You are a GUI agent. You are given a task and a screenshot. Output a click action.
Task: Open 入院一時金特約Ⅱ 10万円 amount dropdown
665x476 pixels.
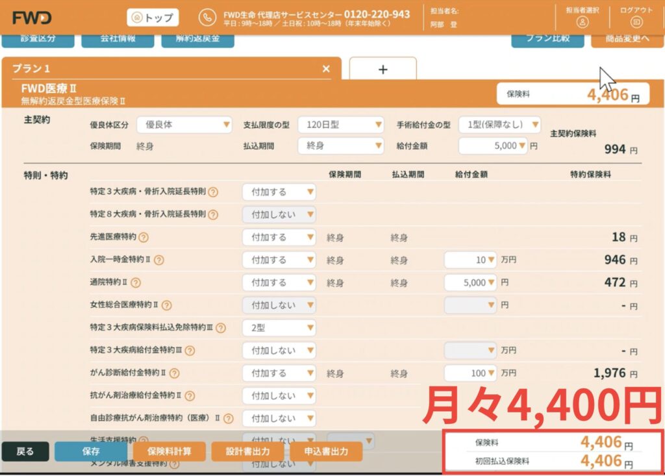[x=470, y=260]
